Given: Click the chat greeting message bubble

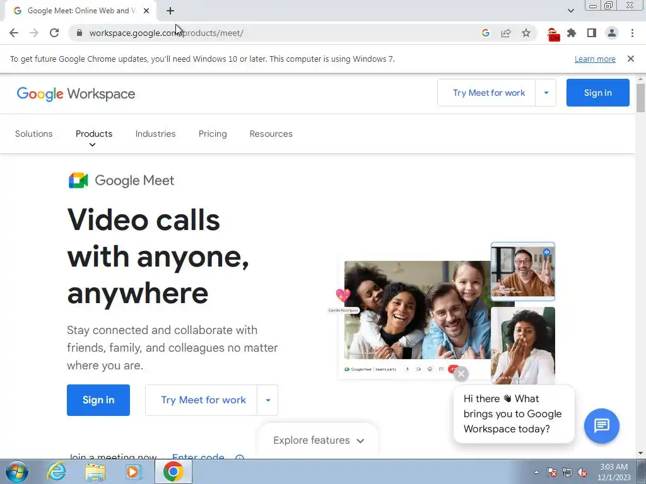Looking at the screenshot, I should 514,414.
